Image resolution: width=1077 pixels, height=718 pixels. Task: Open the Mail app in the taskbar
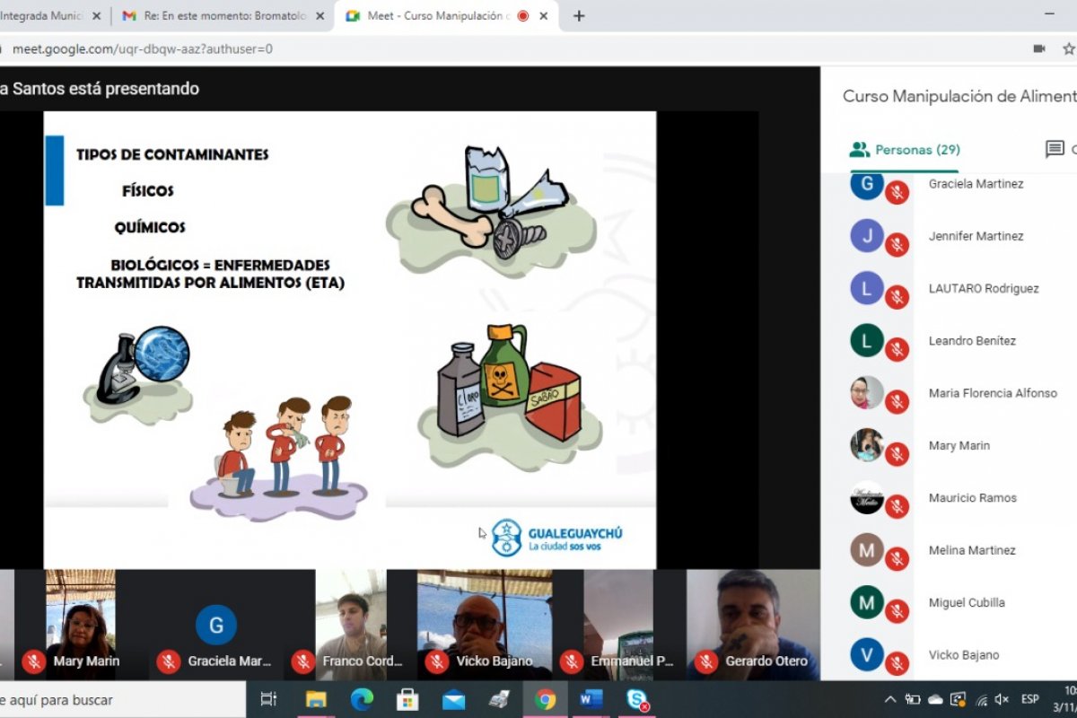click(x=453, y=700)
